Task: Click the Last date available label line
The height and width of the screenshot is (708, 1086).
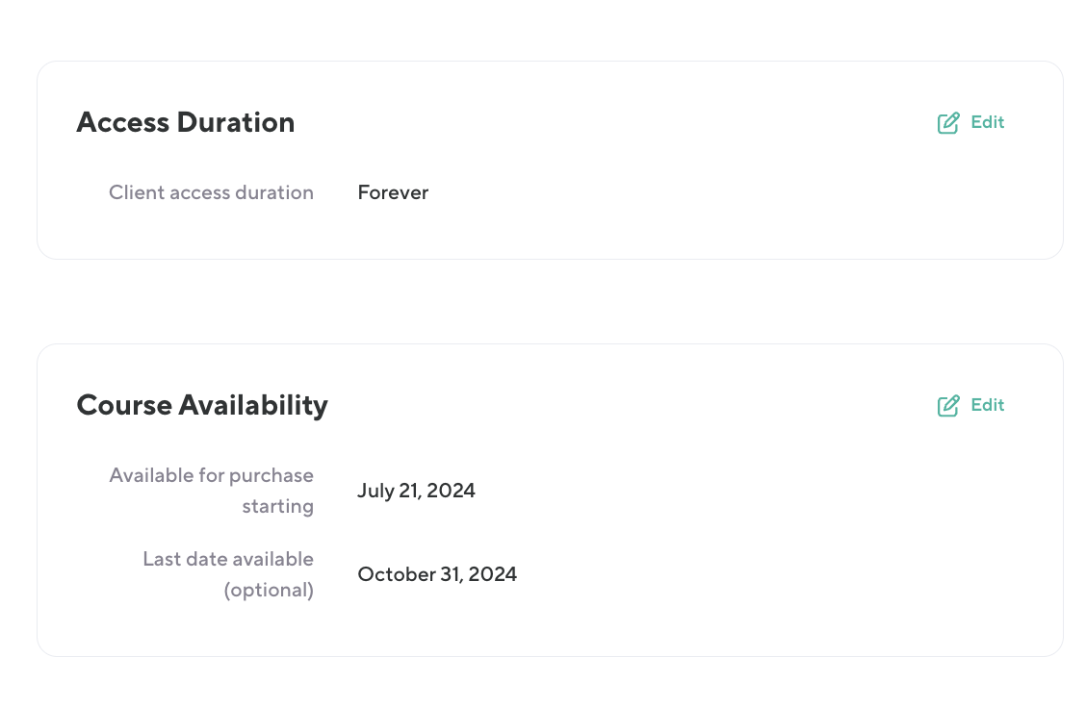Action: (x=228, y=559)
